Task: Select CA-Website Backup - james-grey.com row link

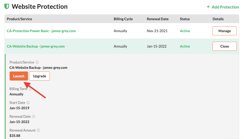Action: tap(36, 46)
